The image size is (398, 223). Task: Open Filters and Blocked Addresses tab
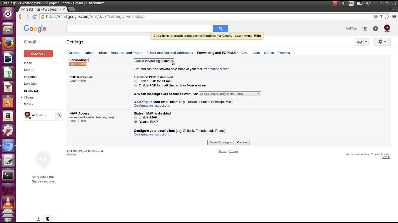coord(170,53)
